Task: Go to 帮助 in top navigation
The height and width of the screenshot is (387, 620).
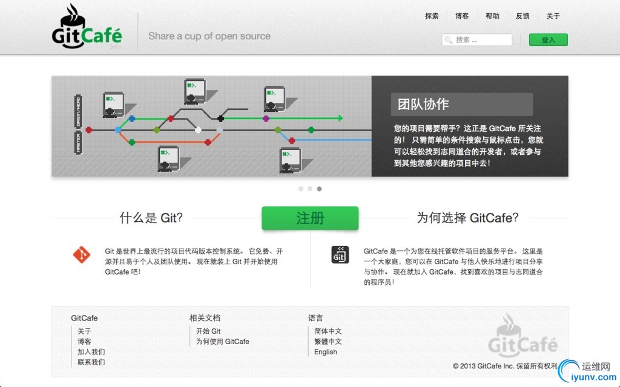Action: [492, 16]
